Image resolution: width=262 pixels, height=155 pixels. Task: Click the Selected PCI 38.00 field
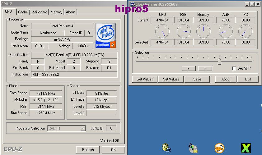point(245,42)
